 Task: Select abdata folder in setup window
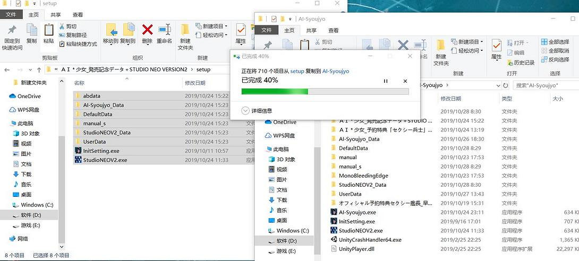pos(91,96)
